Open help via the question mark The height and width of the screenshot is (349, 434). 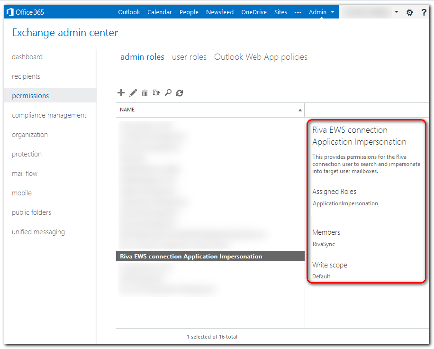pos(424,12)
